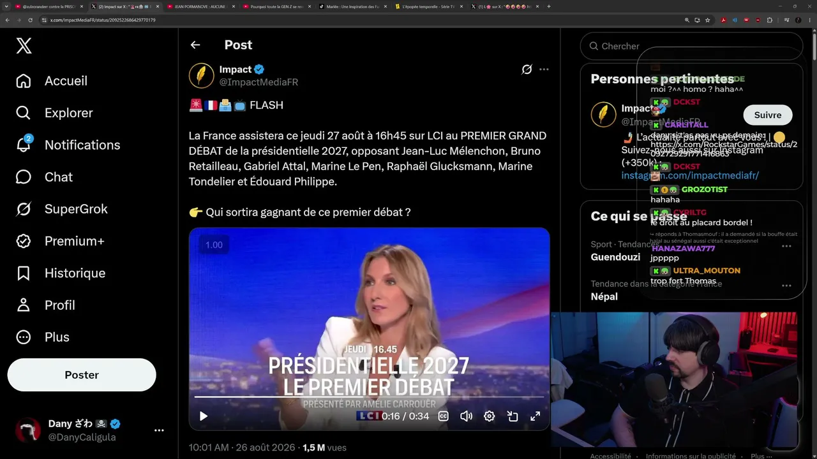Viewport: 817px width, 459px height.
Task: Click the 1,5 M vues view count
Action: click(x=324, y=448)
